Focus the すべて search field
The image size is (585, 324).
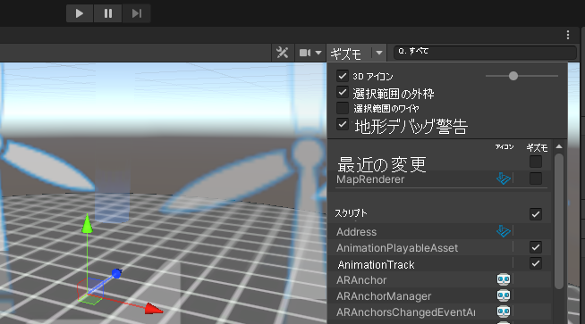click(x=485, y=52)
